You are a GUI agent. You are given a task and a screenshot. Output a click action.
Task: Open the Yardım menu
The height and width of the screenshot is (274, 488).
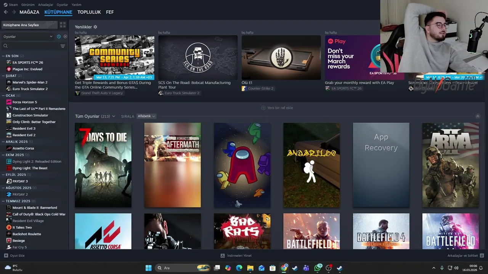tap(76, 5)
